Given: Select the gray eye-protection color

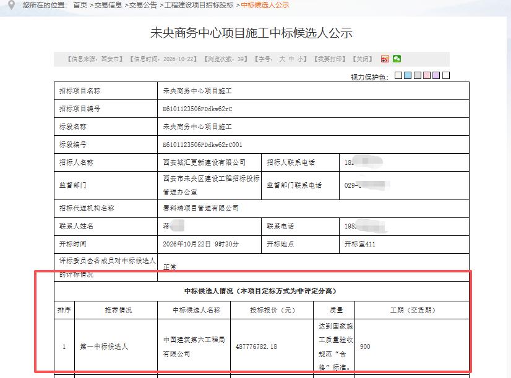Looking at the screenshot, I should coord(418,75).
